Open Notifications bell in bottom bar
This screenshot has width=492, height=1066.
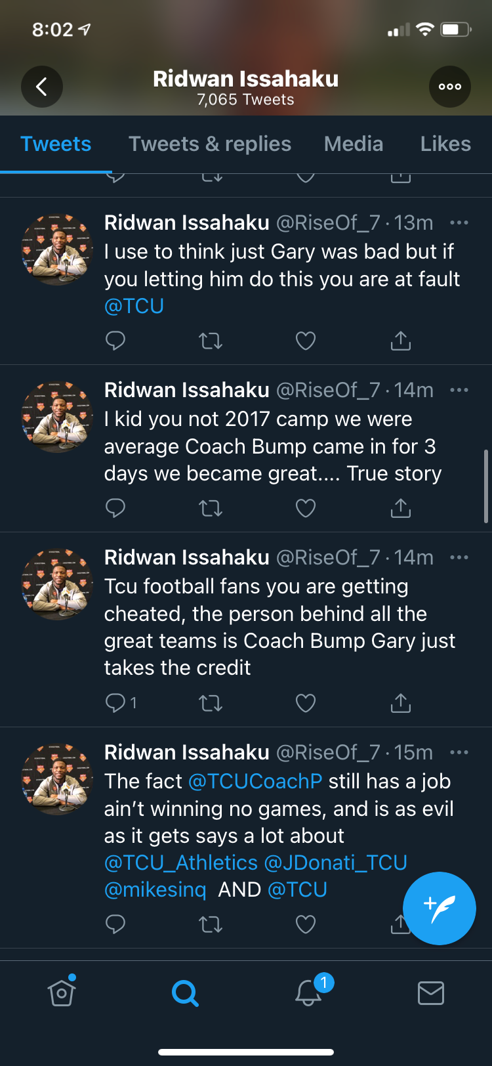point(308,992)
